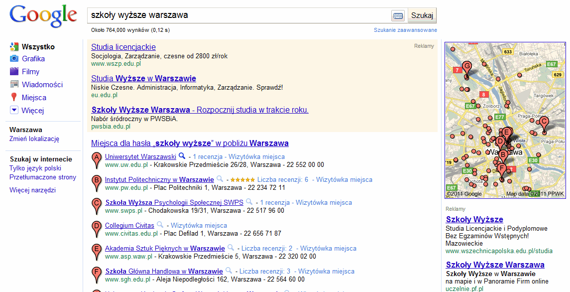570x292 pixels.
Task: Open Więcej narzędzi link
Action: click(x=32, y=190)
